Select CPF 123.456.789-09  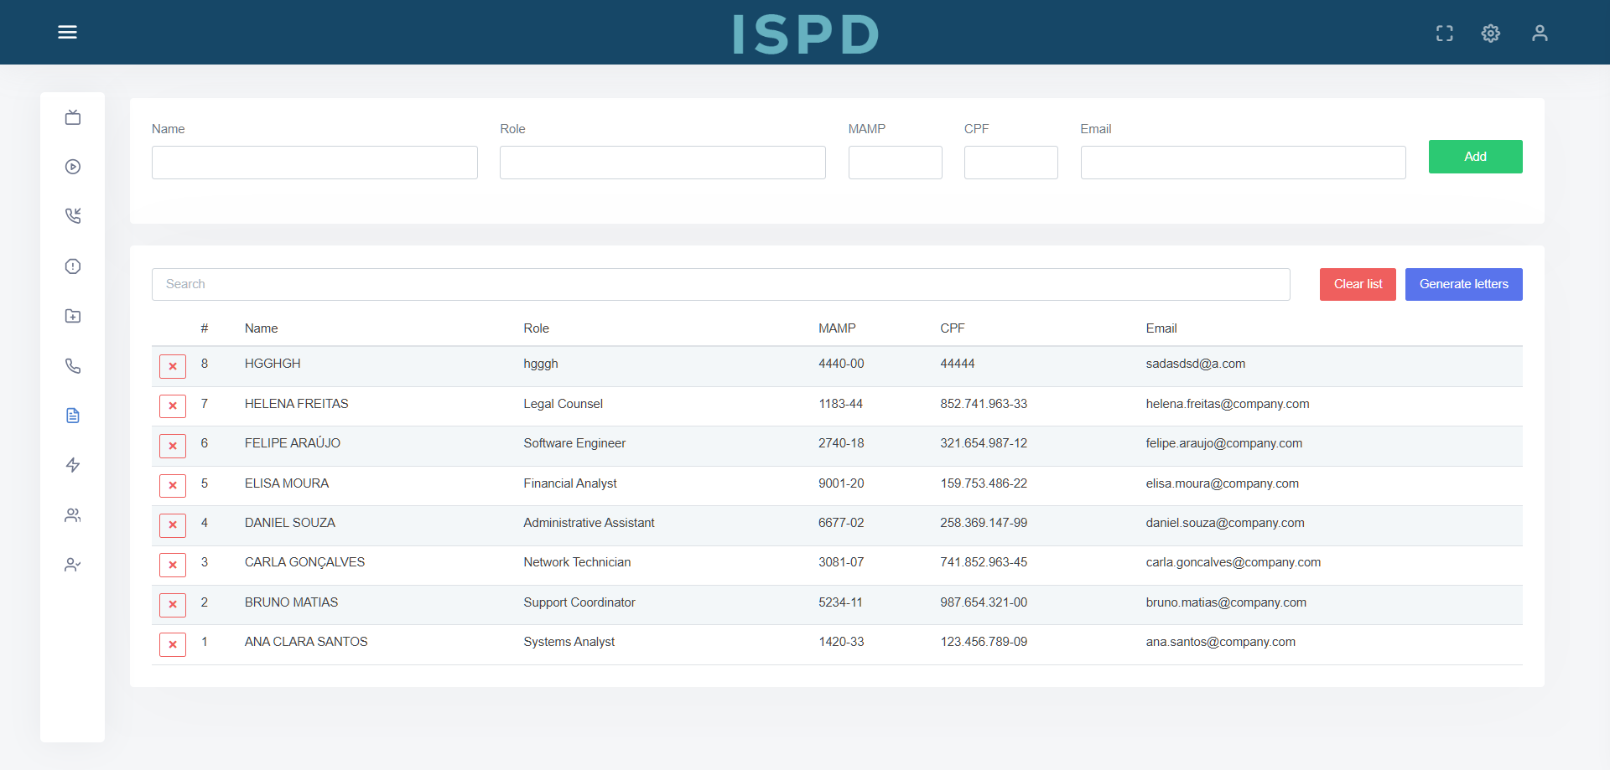[x=984, y=642]
